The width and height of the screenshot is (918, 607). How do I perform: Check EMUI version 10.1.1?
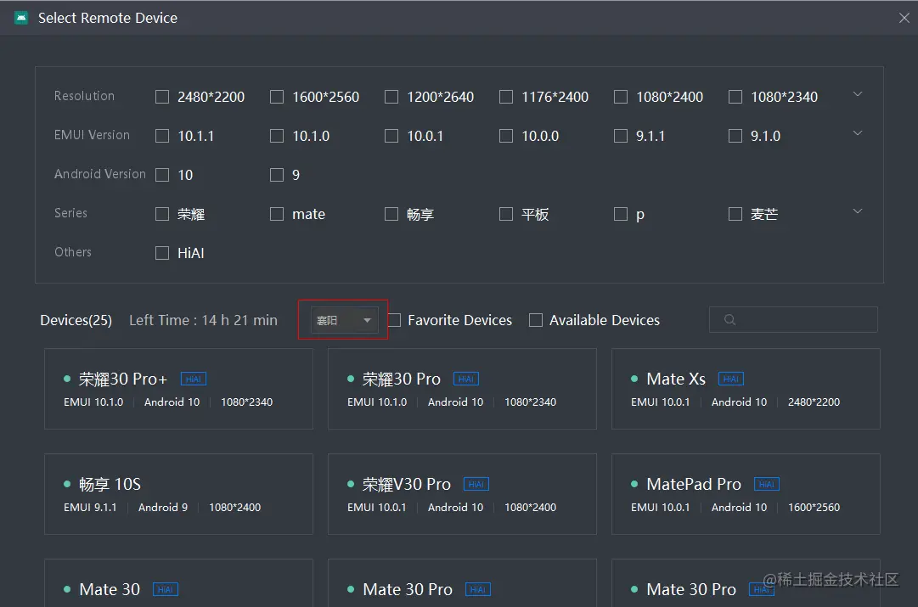pyautogui.click(x=162, y=136)
